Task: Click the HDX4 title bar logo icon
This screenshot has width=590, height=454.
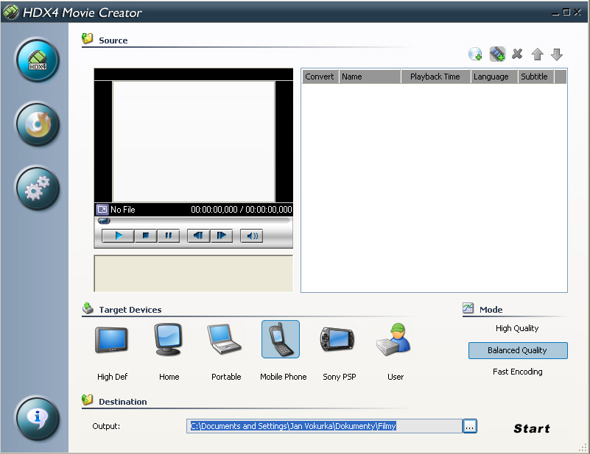Action: click(x=10, y=12)
